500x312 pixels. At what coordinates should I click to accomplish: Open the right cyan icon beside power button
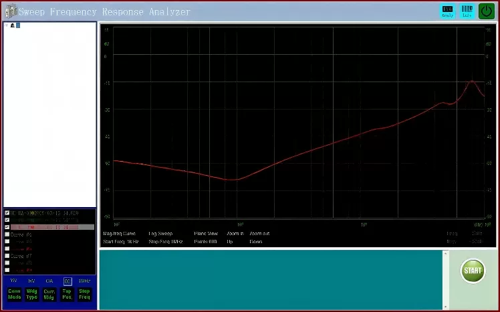[467, 11]
